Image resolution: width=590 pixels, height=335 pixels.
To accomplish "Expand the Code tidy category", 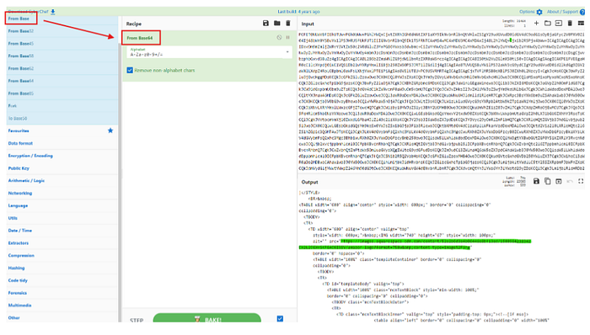I will [62, 280].
